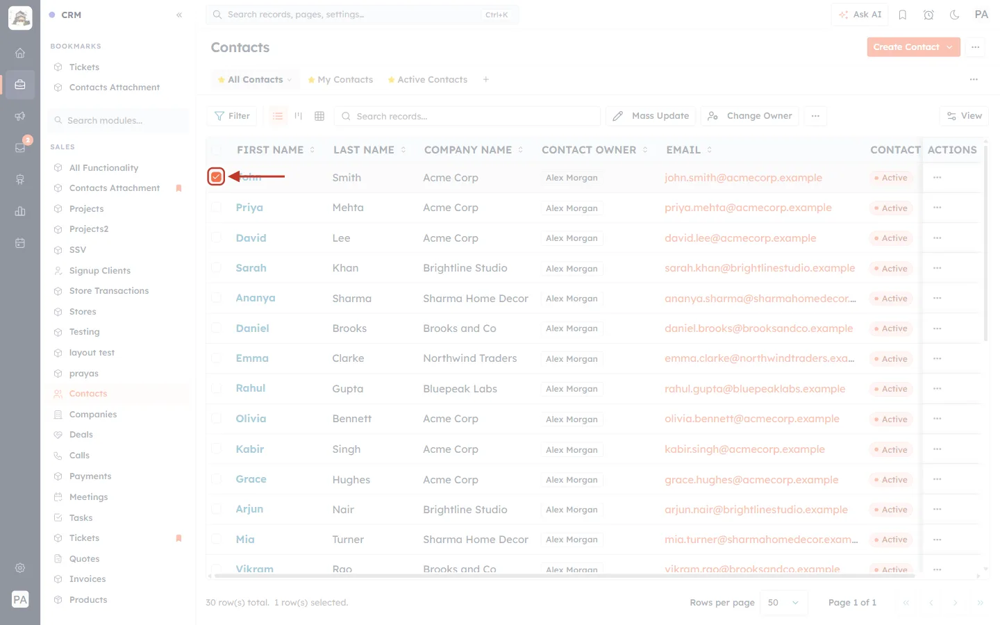This screenshot has height=625, width=1000.
Task: Open the more options menu beside Change Owner
Action: click(815, 116)
